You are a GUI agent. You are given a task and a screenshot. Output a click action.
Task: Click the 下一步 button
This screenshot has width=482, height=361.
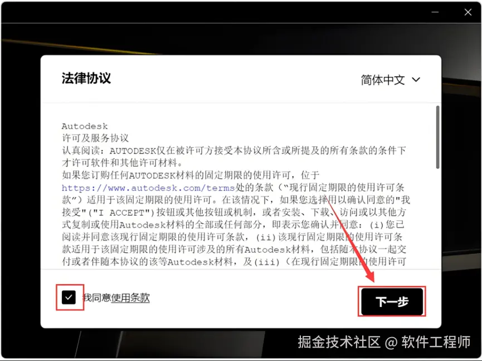[x=392, y=301]
